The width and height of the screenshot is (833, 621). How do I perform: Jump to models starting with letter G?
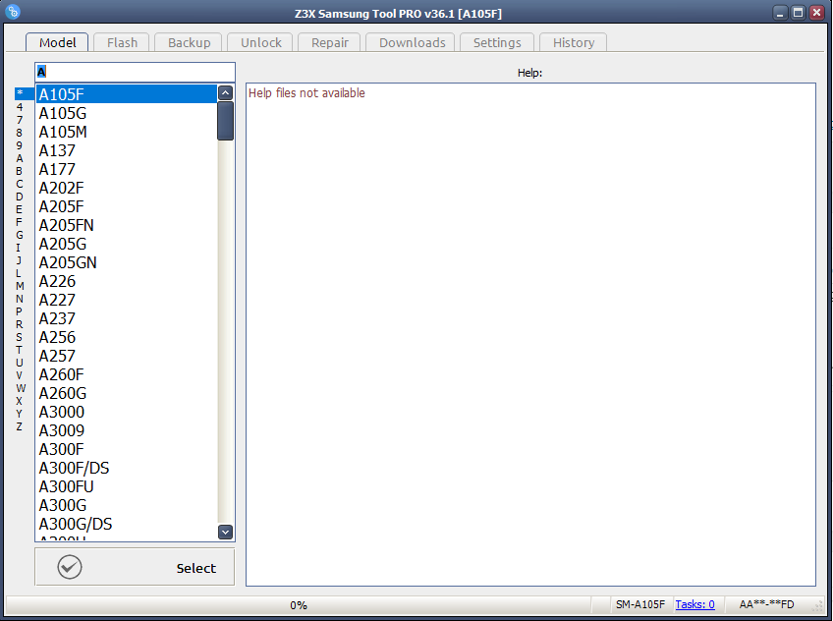coord(19,235)
